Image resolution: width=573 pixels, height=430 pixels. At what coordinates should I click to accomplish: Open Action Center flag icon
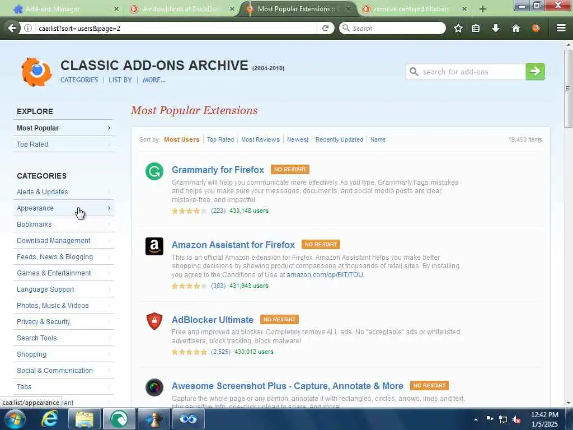tap(489, 419)
